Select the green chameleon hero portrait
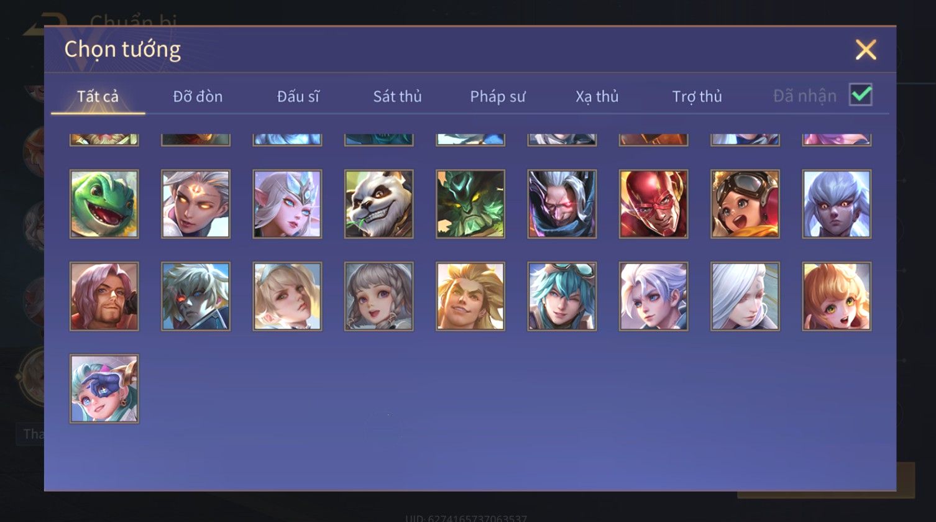Image resolution: width=936 pixels, height=522 pixels. click(104, 204)
